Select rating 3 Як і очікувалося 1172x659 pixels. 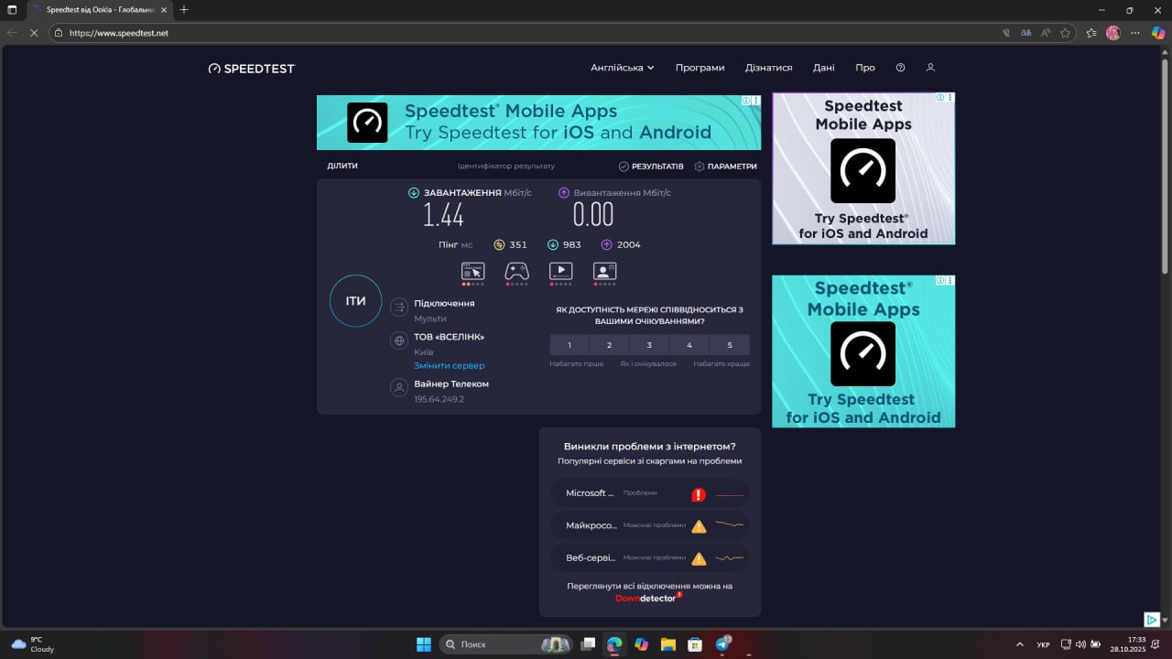tap(649, 345)
